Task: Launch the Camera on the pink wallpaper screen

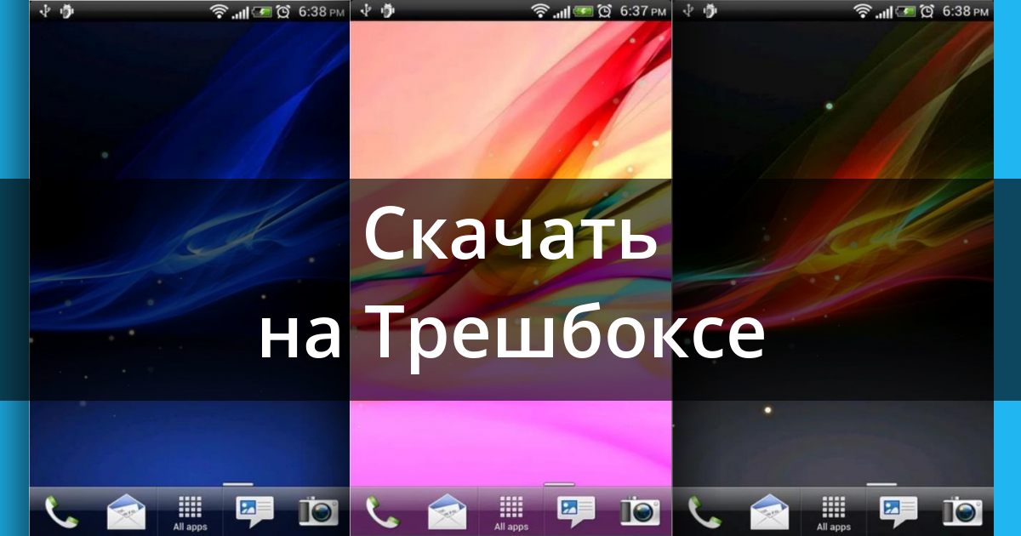Action: click(x=641, y=511)
